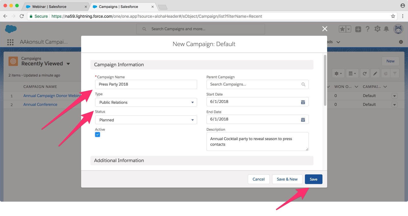Click the Parent Campaign search field
Screen dimensions: 408x216
tap(258, 84)
